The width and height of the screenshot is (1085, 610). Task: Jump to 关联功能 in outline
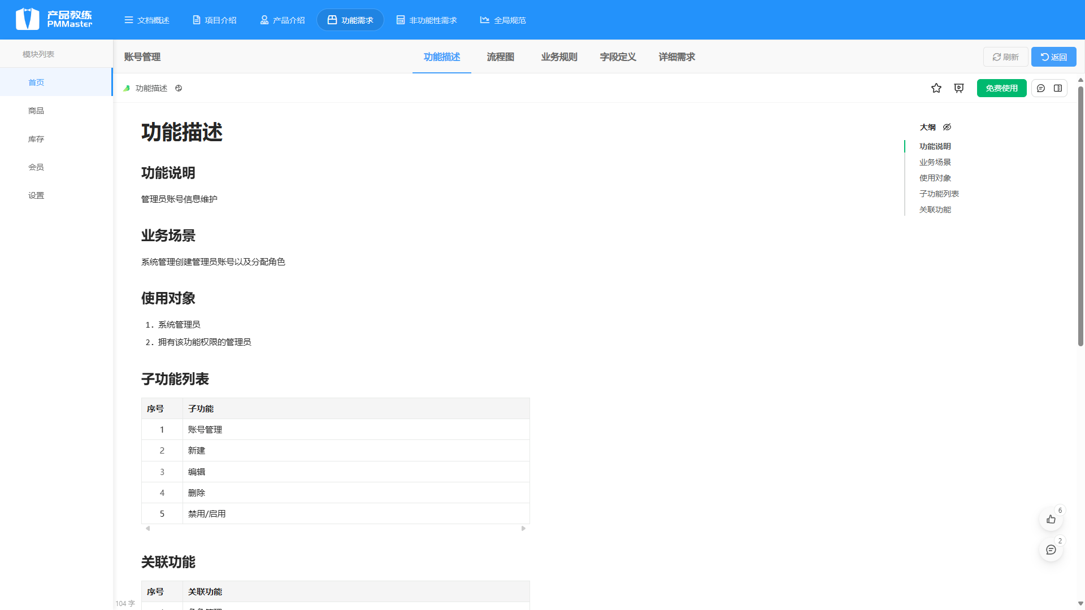point(935,210)
